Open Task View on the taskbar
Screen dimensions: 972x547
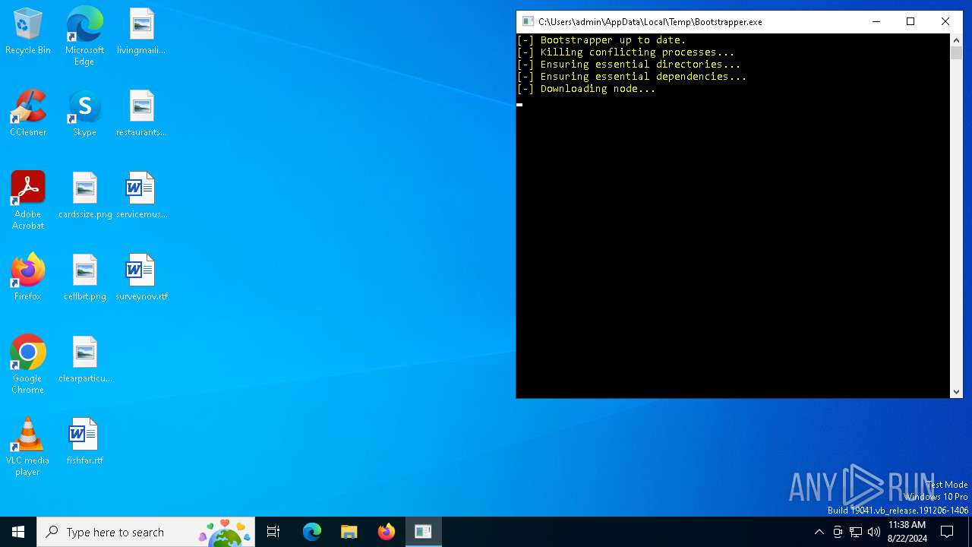273,532
